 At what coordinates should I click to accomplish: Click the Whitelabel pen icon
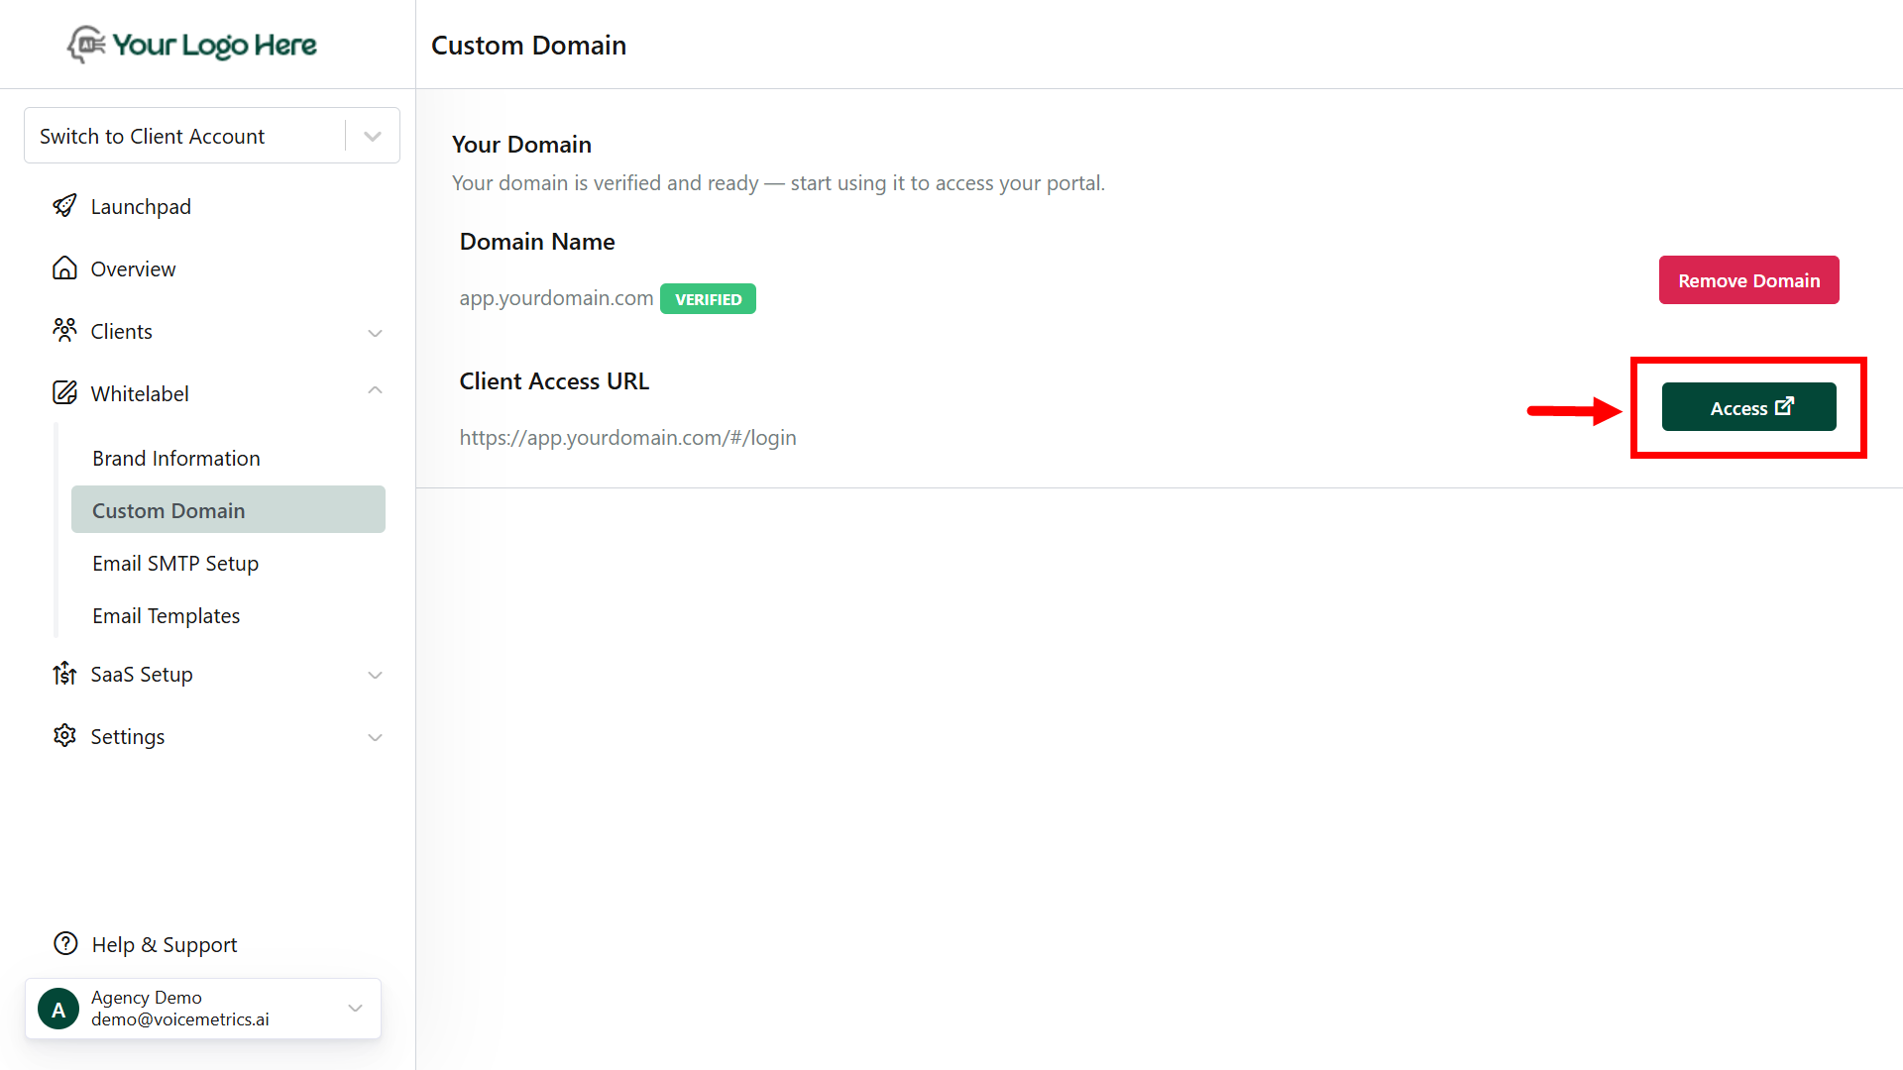point(64,392)
